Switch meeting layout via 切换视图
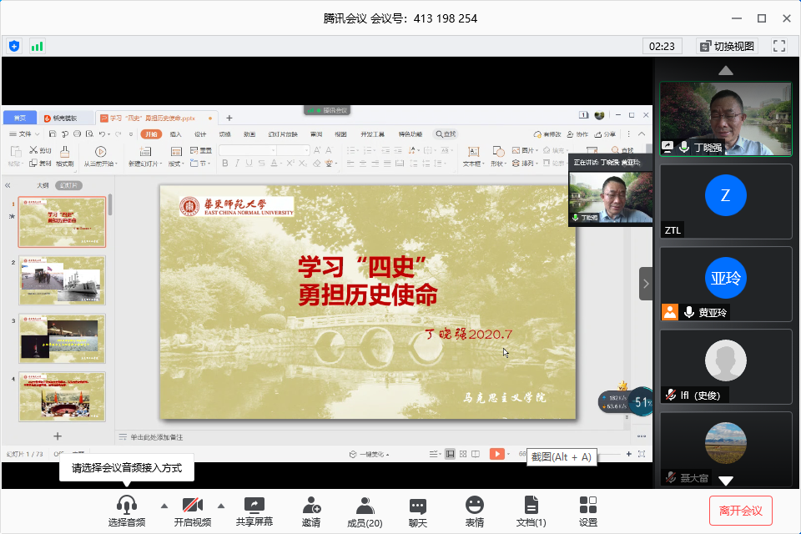 point(727,47)
